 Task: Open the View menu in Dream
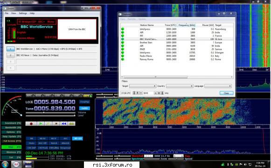(14, 13)
